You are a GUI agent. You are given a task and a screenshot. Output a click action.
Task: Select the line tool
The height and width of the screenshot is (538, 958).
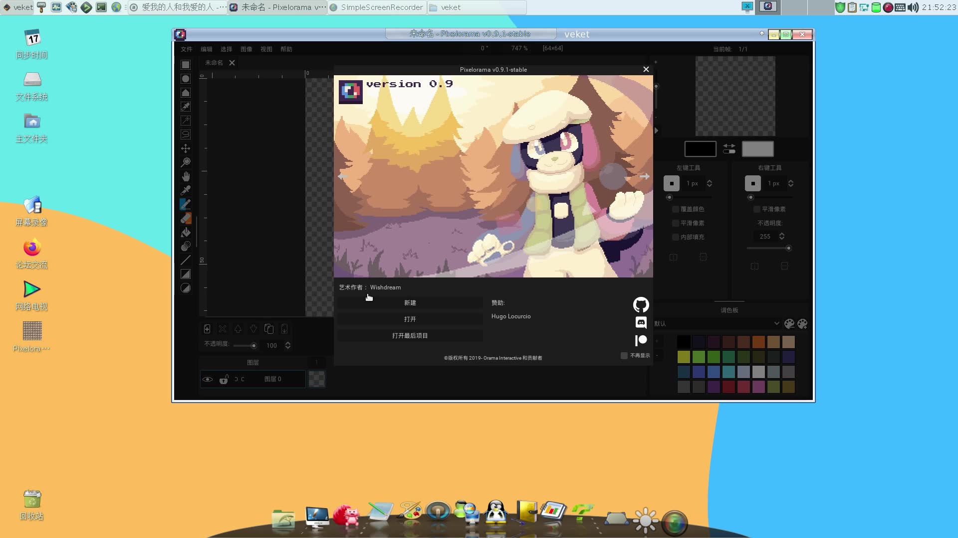[185, 260]
